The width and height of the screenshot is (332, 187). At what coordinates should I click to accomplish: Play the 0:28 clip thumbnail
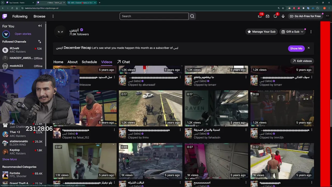[282, 108]
